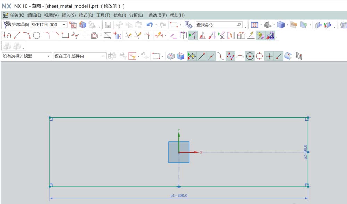347x204 pixels.
Task: Expand the Rapid Dimension dropdown arrow
Action: (165, 35)
